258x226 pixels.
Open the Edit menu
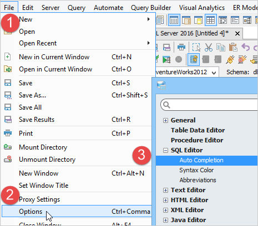point(28,8)
